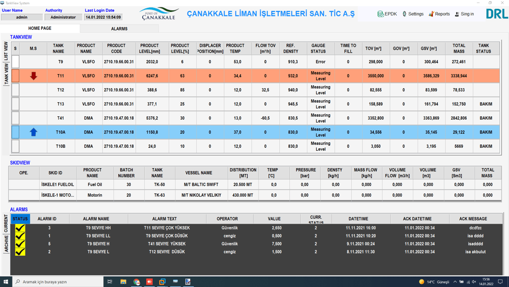Tick the select checkbox for tank T12
Viewport: 509px width, 287px height.
click(x=15, y=90)
